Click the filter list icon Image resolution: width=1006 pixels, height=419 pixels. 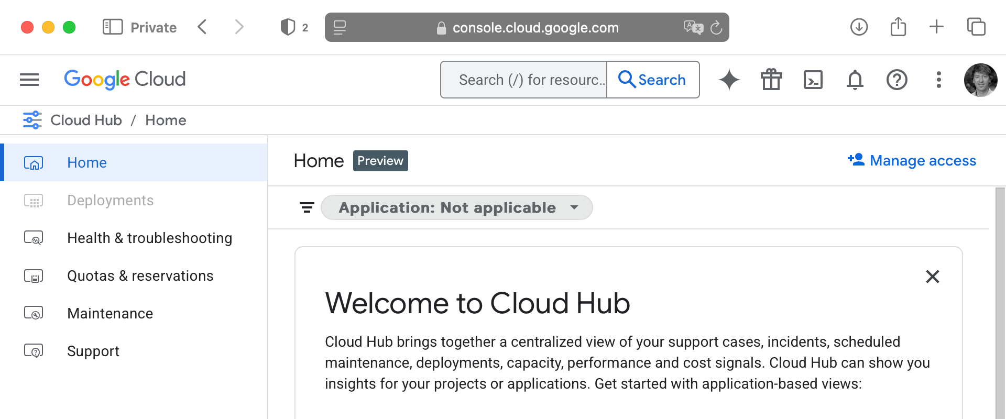click(x=307, y=208)
